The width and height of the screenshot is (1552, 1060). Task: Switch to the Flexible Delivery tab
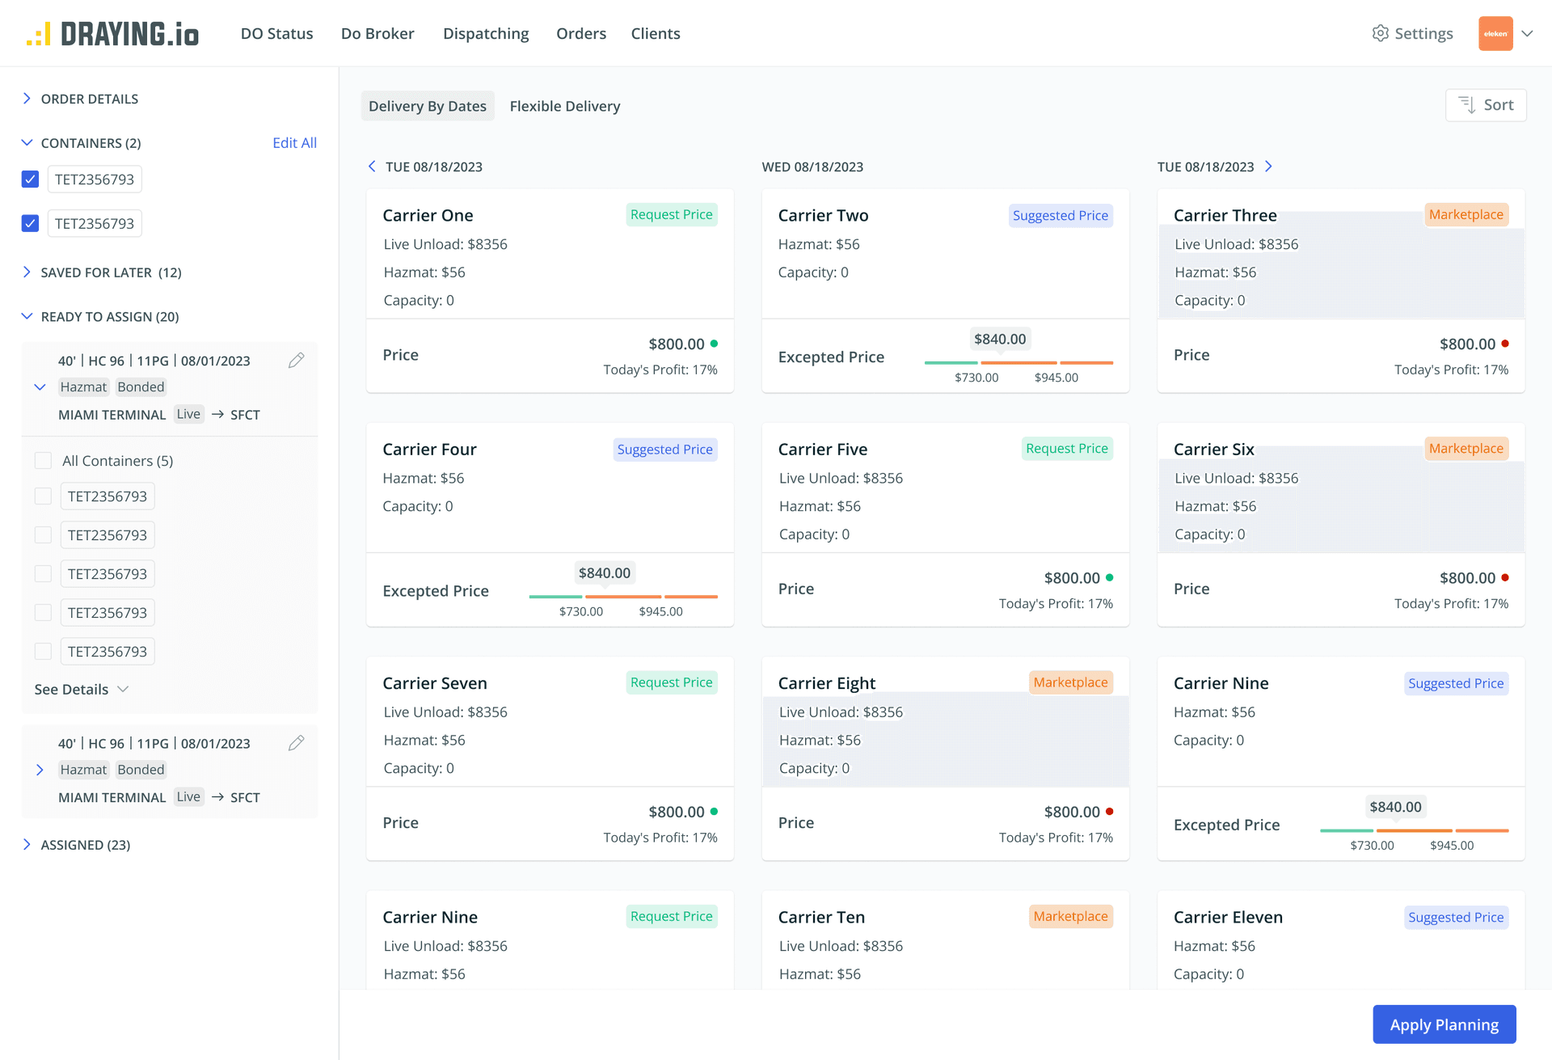pyautogui.click(x=564, y=106)
